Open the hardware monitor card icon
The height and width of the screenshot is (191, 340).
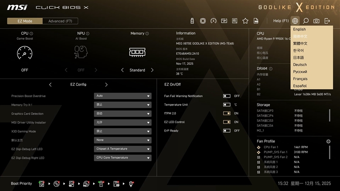(224, 21)
